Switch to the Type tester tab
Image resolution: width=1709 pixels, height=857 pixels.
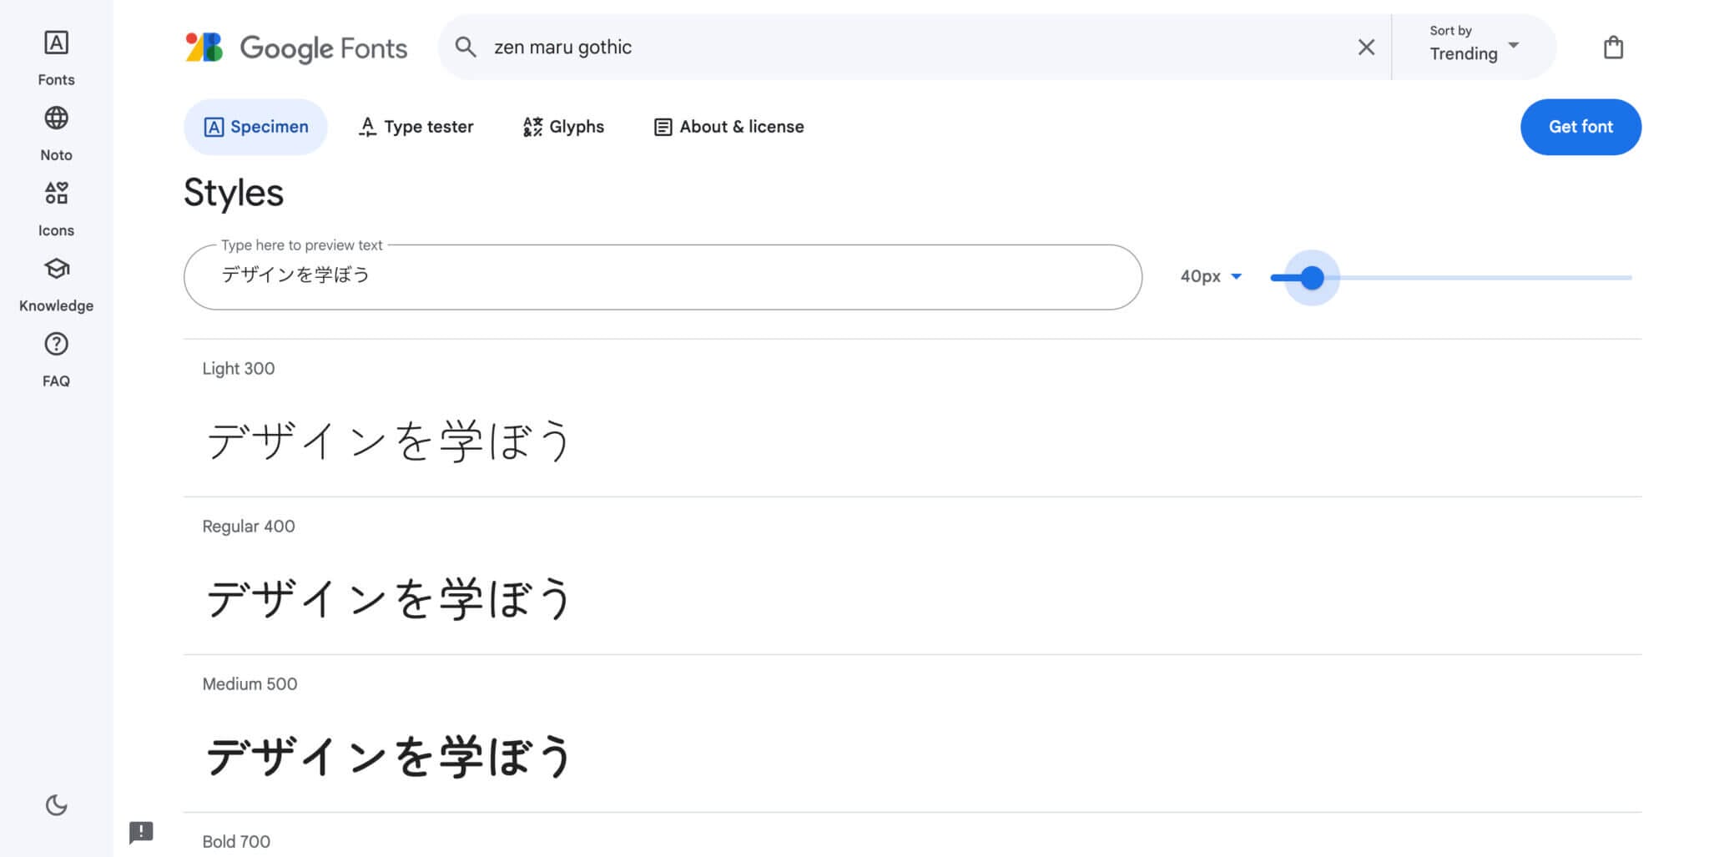pos(416,127)
